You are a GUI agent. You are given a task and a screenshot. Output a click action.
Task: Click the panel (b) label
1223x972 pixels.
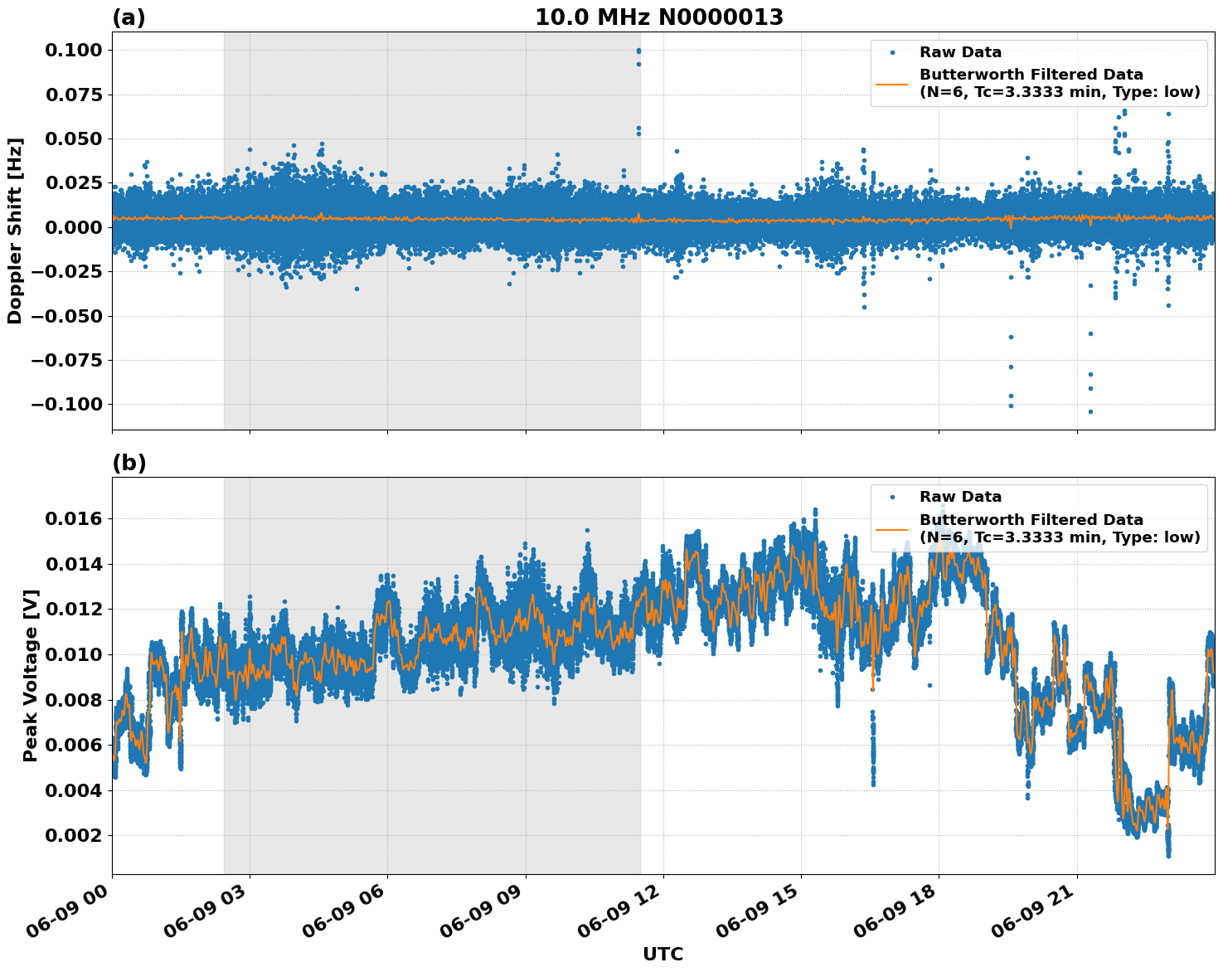point(131,464)
